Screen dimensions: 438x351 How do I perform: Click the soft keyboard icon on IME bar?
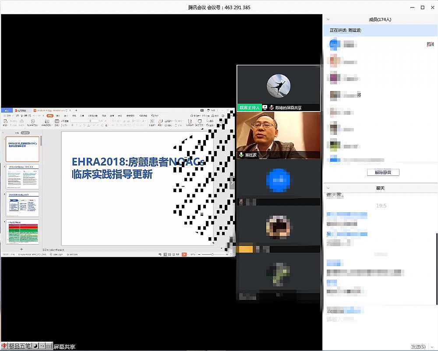coord(49,346)
